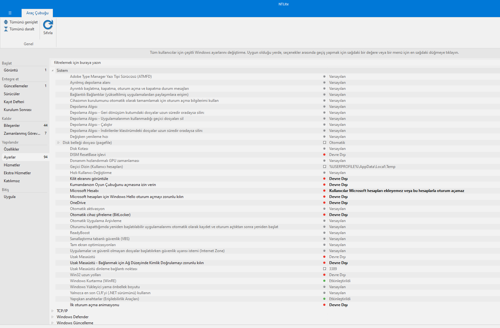Click the gray dot for Tam ekran optimizasyonları
The height and width of the screenshot is (328, 500).
coord(324,245)
